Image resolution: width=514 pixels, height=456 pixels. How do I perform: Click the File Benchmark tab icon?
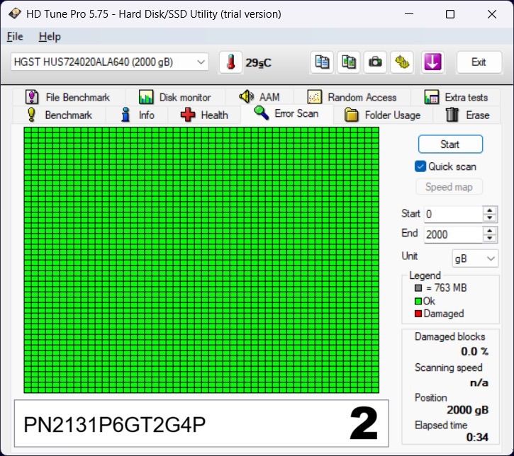point(32,97)
